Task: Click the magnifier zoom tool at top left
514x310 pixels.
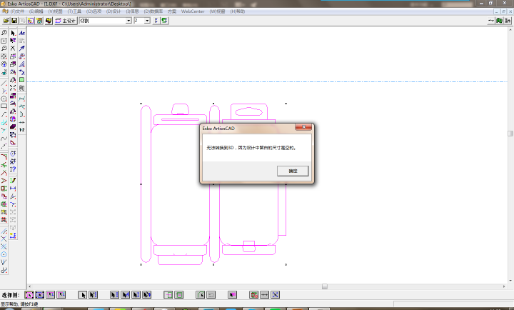Action: point(4,33)
